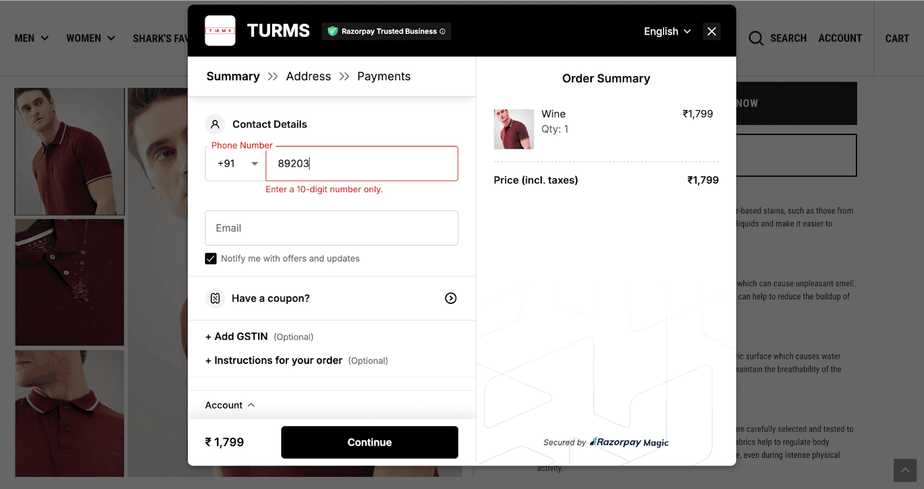This screenshot has height=489, width=924.
Task: Uncheck notify me with offers and updates
Action: (210, 258)
